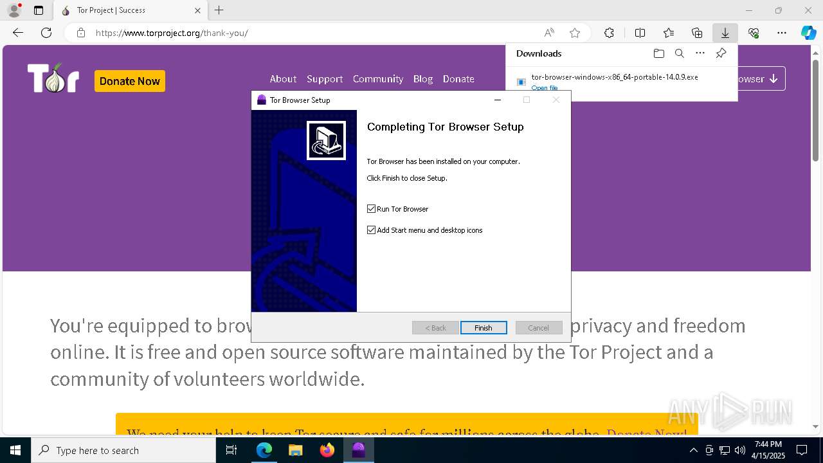Click the Downloads toolbar icon

tap(725, 33)
